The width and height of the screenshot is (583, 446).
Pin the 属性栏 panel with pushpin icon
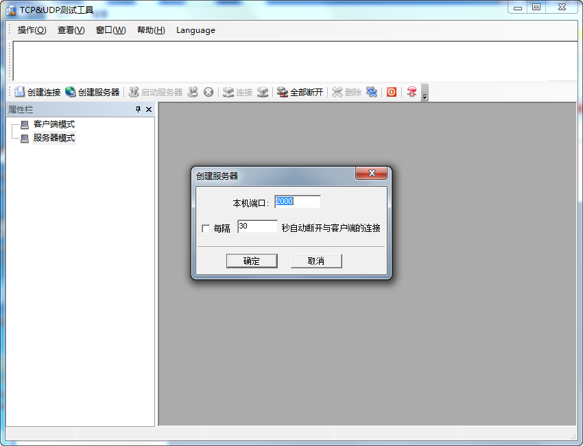click(138, 109)
